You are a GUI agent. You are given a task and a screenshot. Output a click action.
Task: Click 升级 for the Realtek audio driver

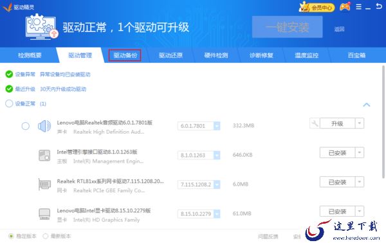point(337,123)
